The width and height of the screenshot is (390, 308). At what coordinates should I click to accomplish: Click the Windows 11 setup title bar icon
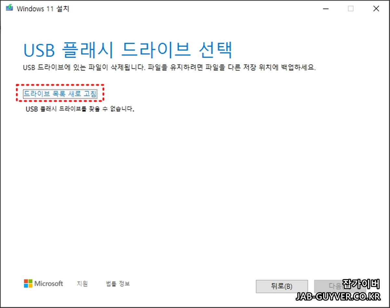pyautogui.click(x=9, y=8)
